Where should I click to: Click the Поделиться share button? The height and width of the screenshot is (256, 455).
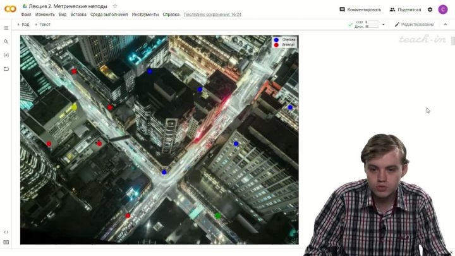[405, 9]
